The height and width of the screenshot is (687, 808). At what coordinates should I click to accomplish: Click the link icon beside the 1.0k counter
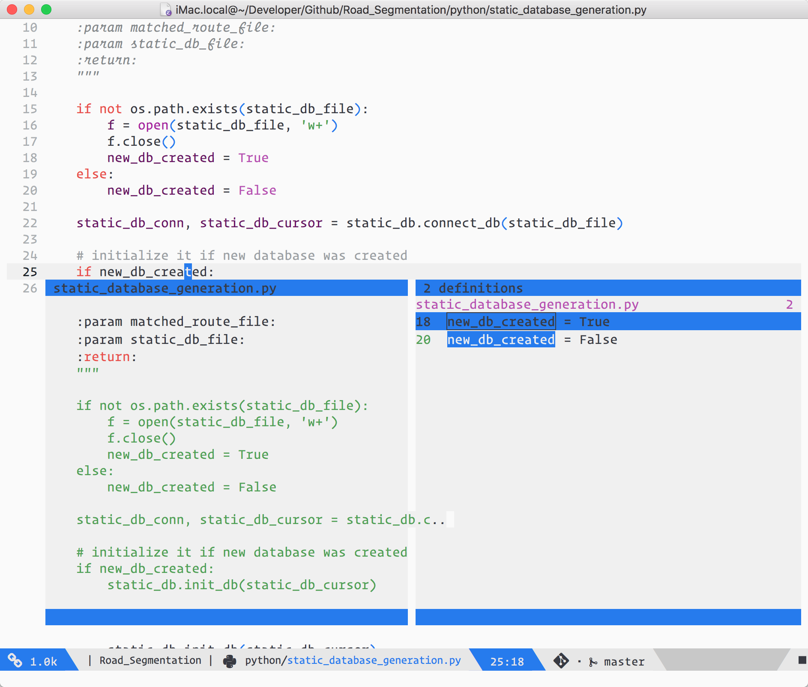[x=15, y=661]
